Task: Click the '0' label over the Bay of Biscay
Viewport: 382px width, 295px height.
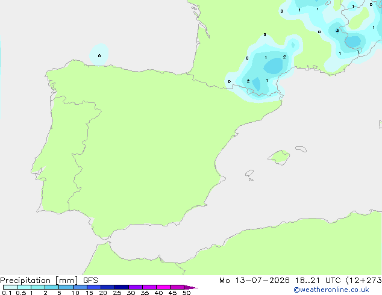Action: point(99,56)
